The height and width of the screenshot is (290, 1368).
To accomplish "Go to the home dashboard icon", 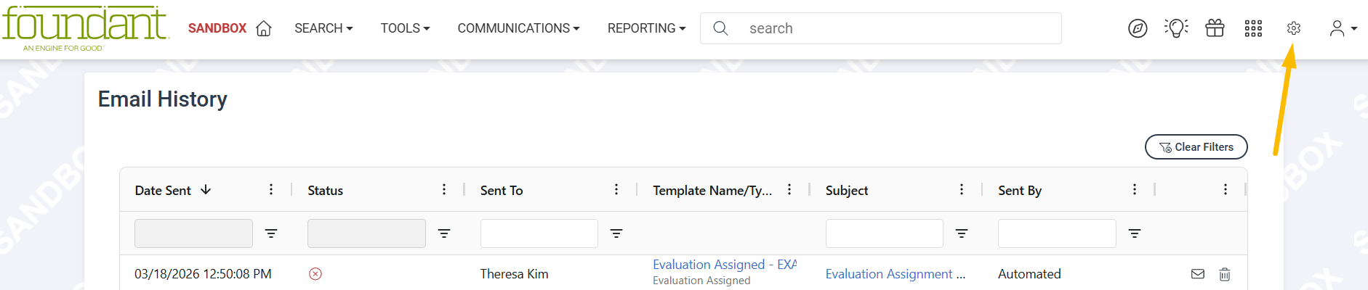I will click(x=264, y=28).
